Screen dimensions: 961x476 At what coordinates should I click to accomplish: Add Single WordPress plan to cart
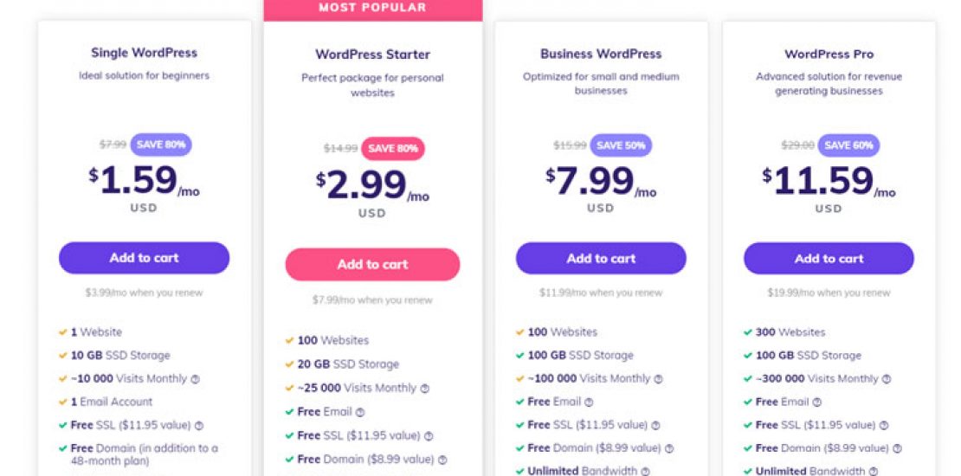tap(144, 258)
